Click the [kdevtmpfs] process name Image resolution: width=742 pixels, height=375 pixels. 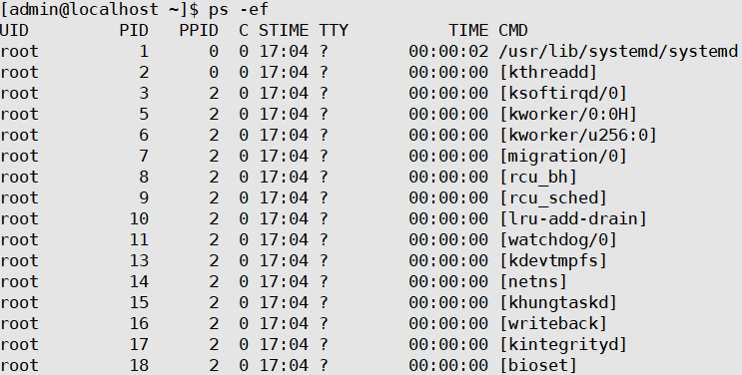click(x=553, y=260)
